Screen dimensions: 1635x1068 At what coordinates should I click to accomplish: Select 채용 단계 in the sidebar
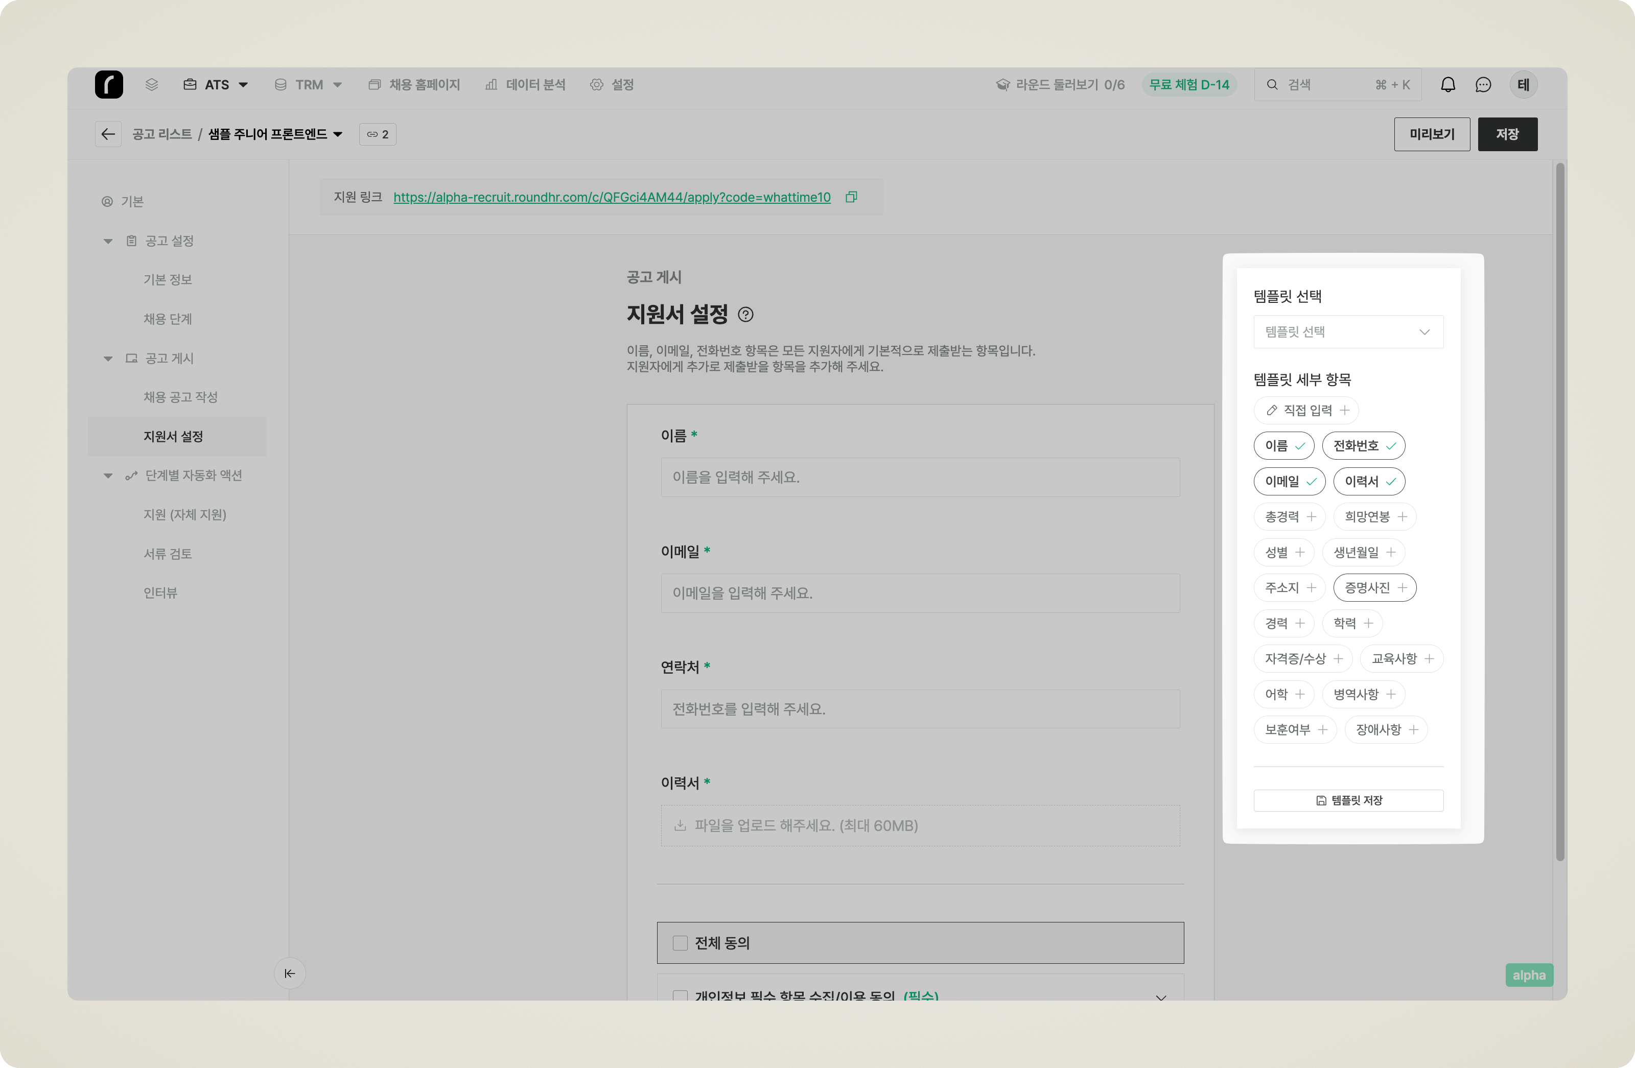click(168, 319)
